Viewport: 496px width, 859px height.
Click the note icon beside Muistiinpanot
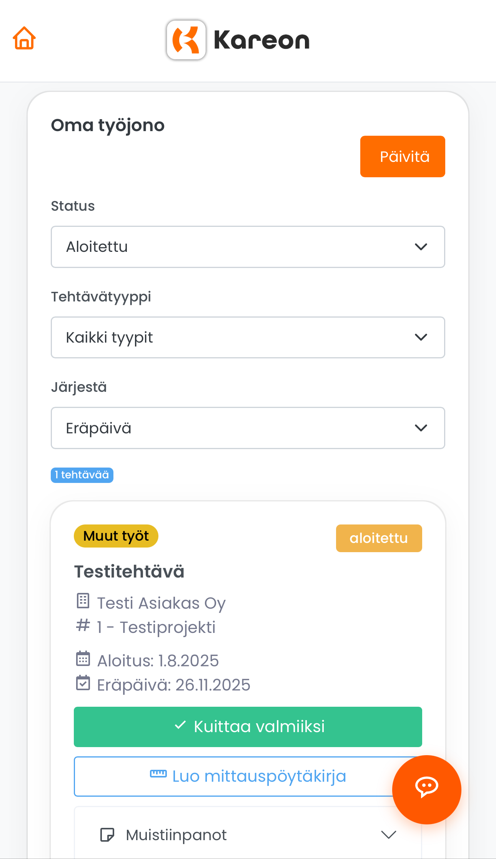point(107,835)
